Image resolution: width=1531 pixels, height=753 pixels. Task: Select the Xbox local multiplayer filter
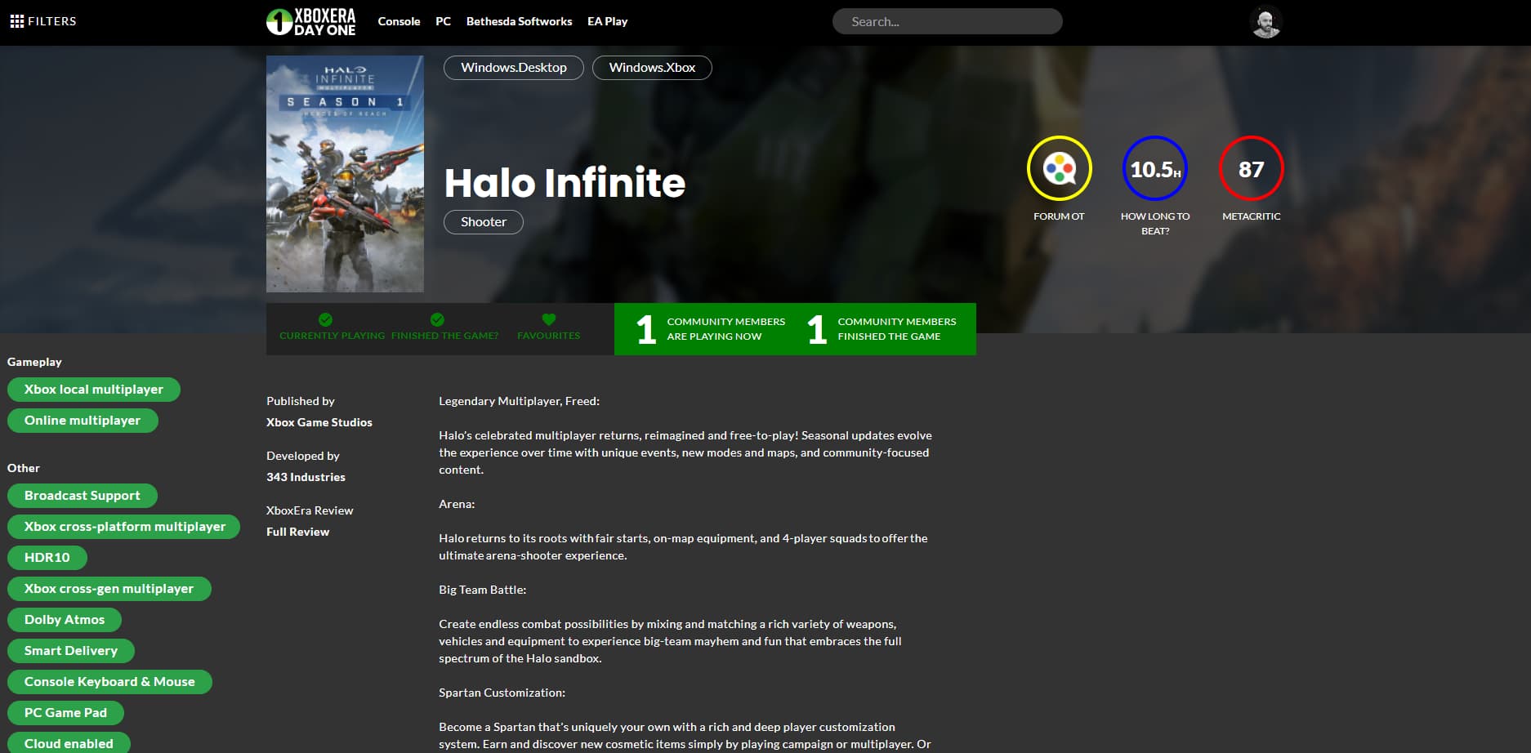93,390
